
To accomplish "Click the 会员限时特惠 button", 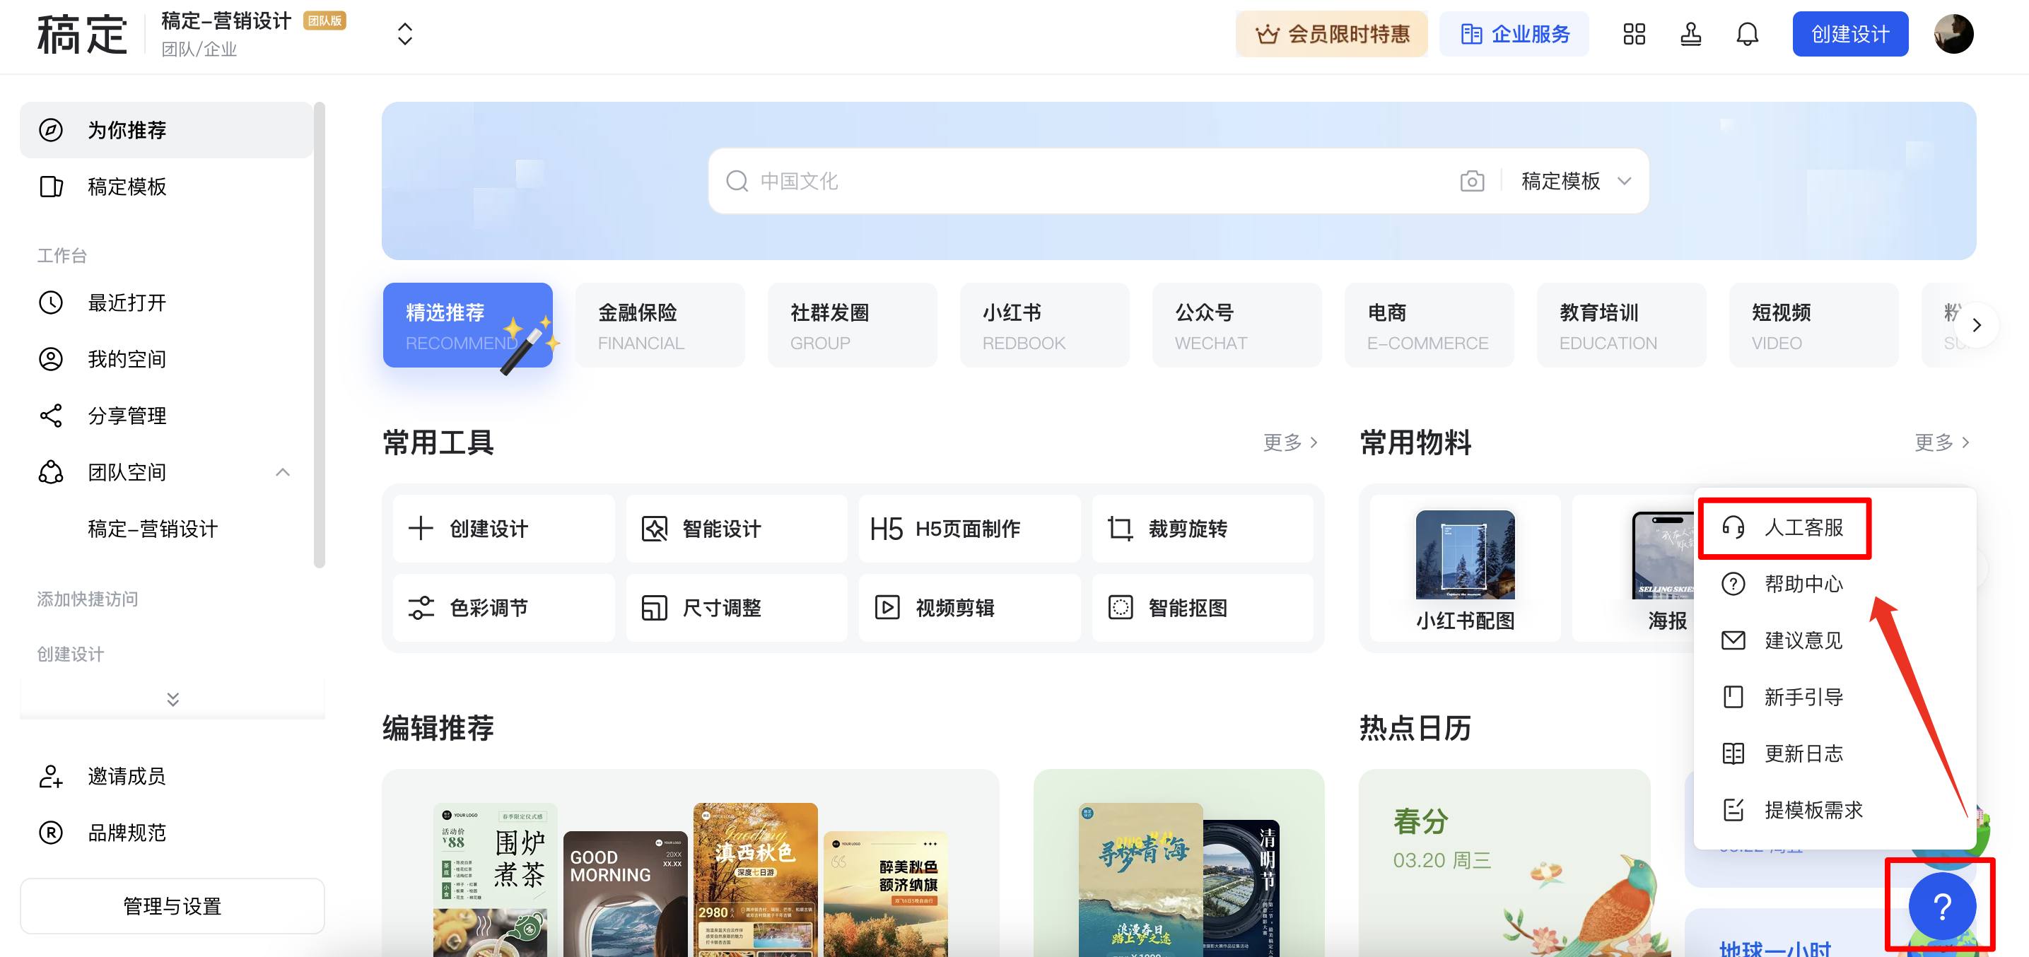I will click(1331, 34).
